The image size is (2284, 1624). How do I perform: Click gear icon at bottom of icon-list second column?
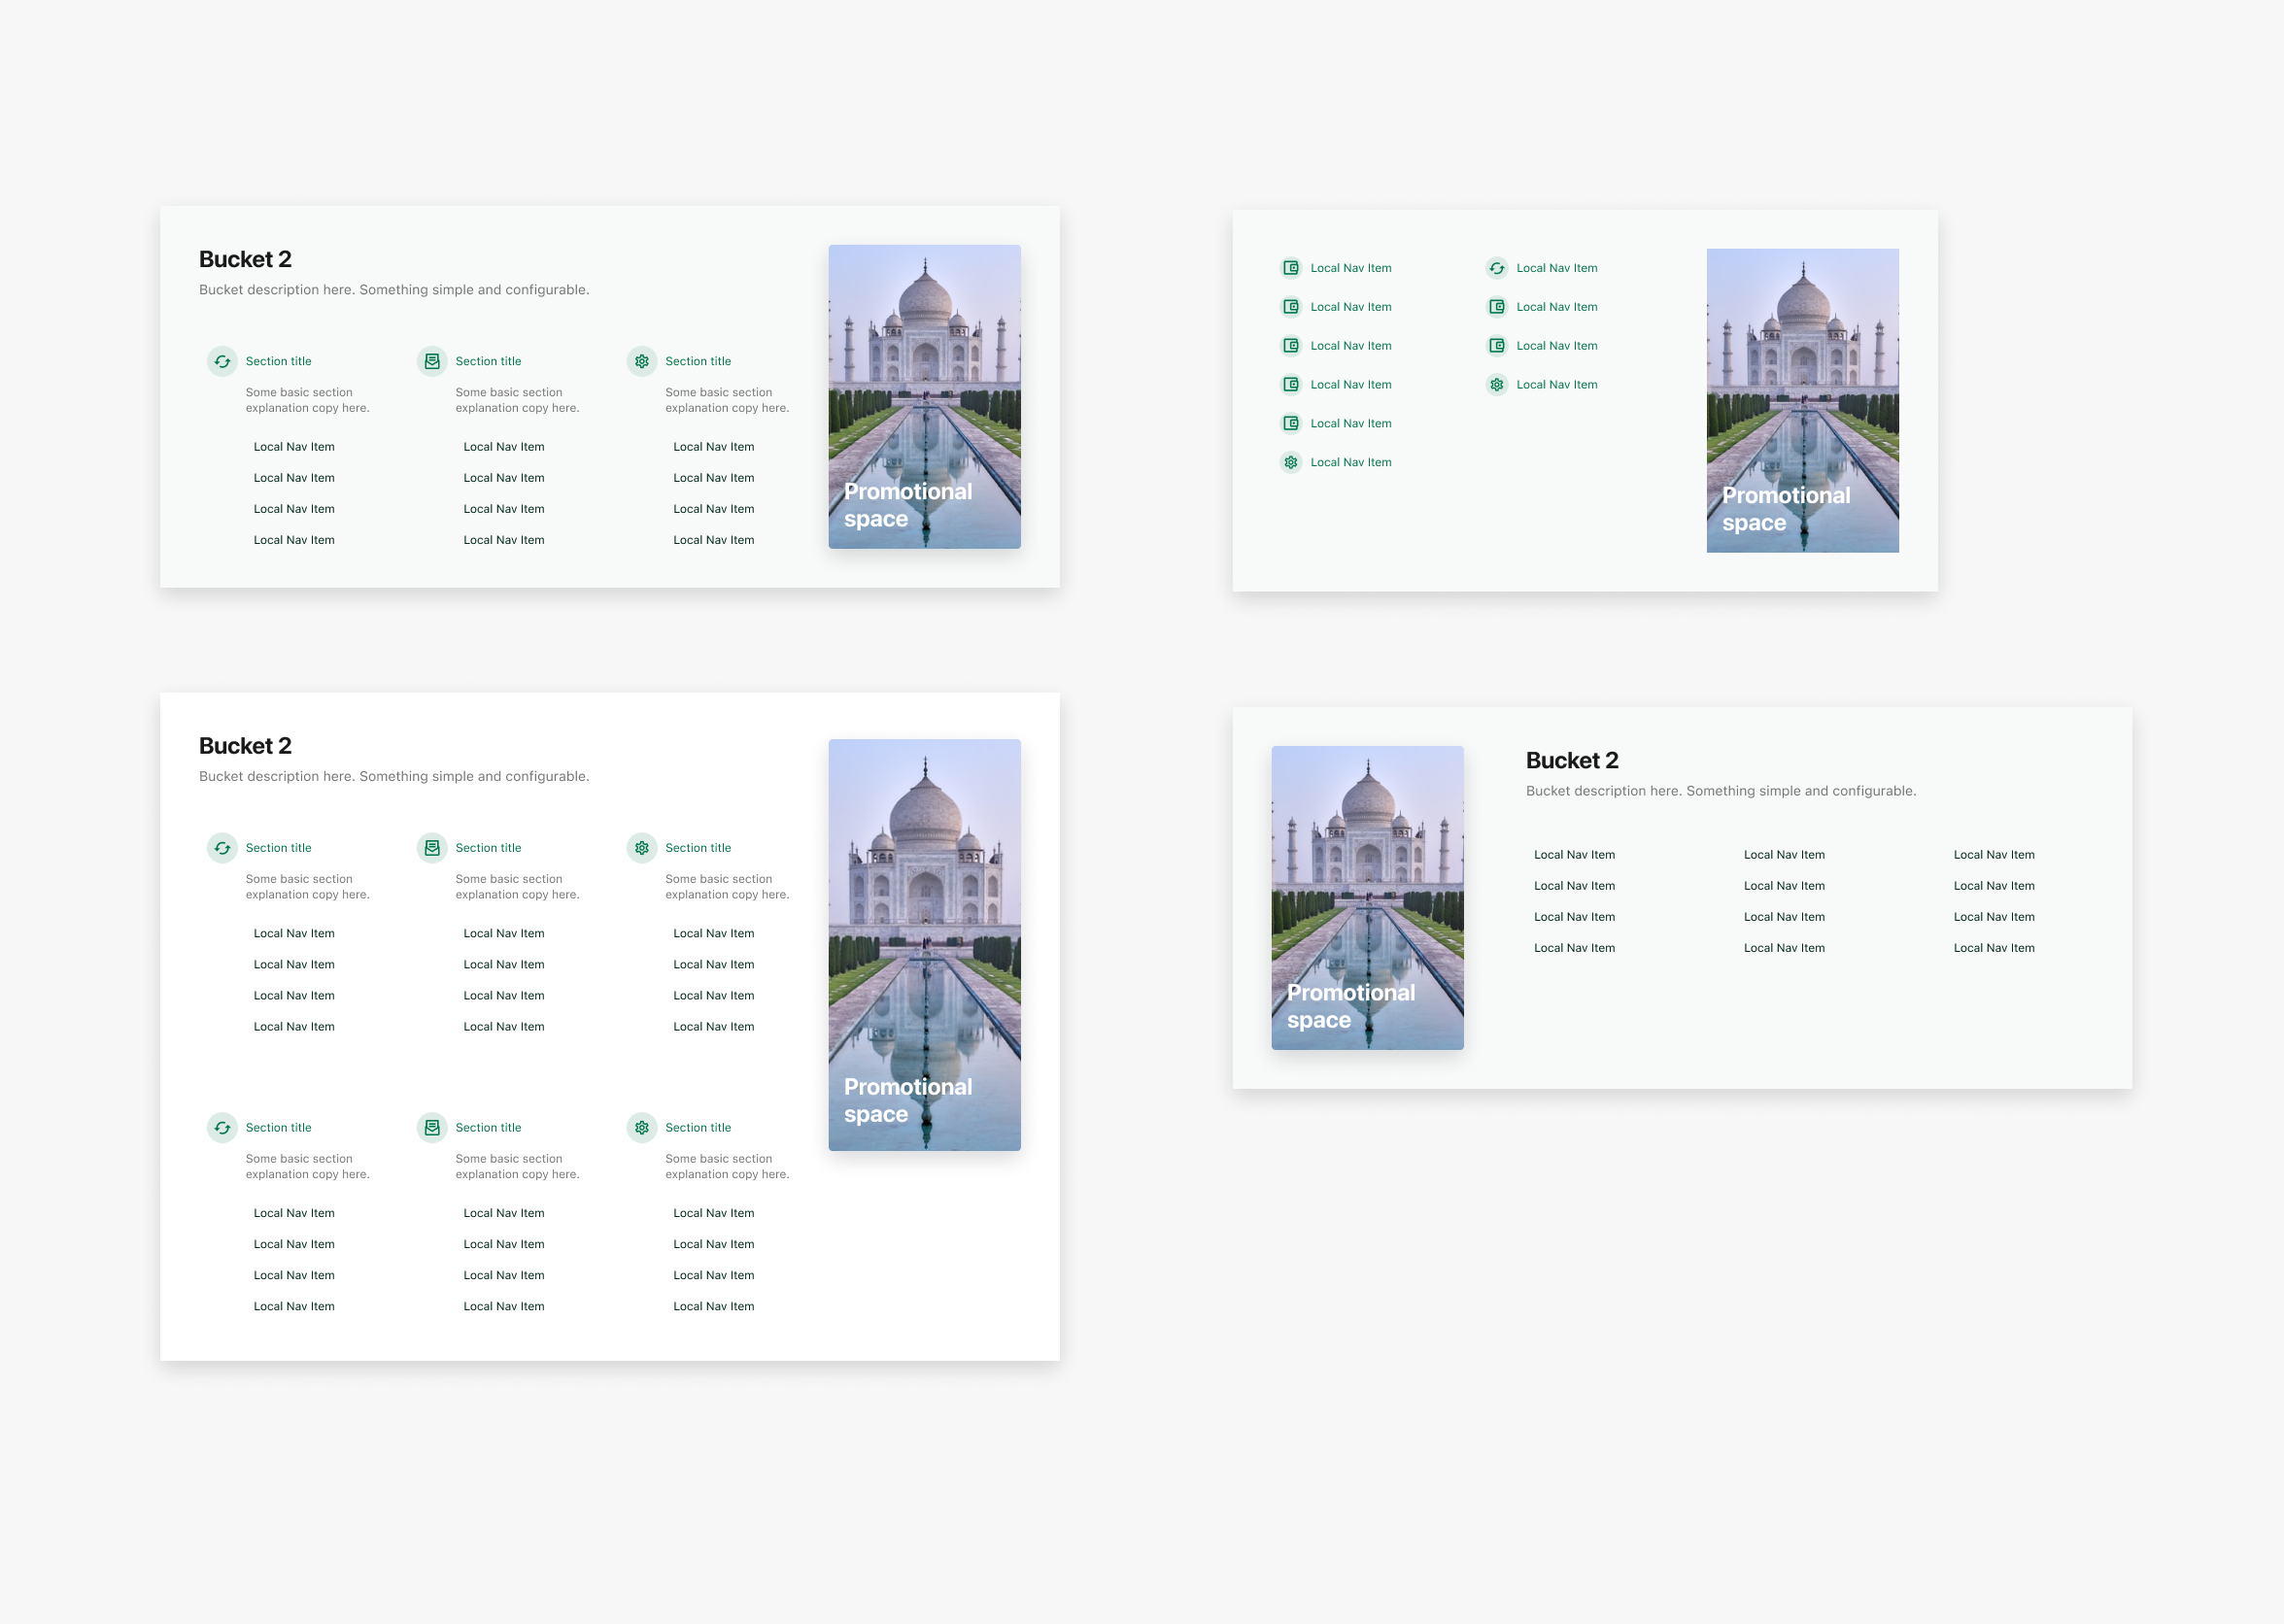1496,384
